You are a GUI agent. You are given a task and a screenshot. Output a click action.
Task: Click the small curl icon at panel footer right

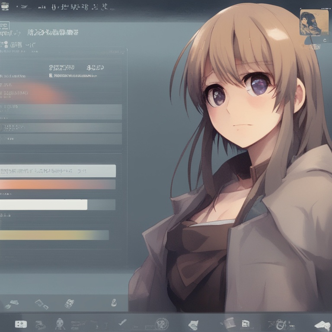point(113,303)
